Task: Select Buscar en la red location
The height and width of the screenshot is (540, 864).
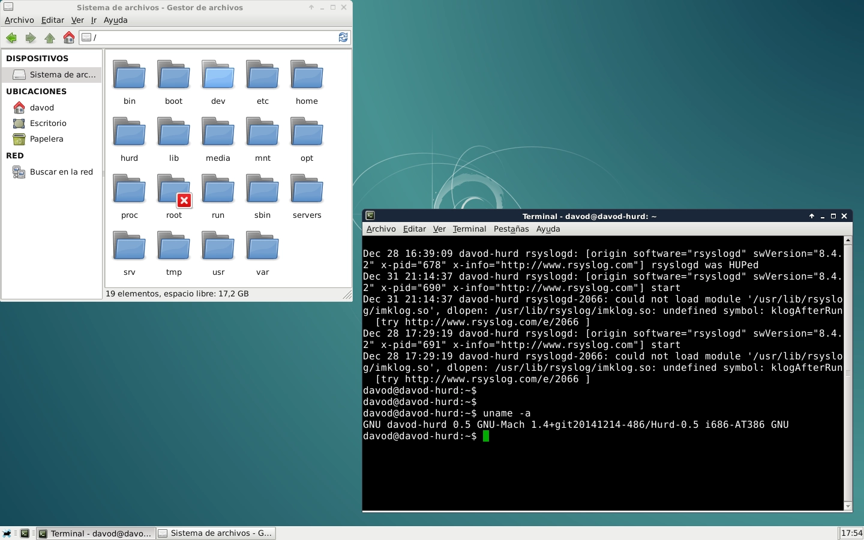Action: [61, 172]
